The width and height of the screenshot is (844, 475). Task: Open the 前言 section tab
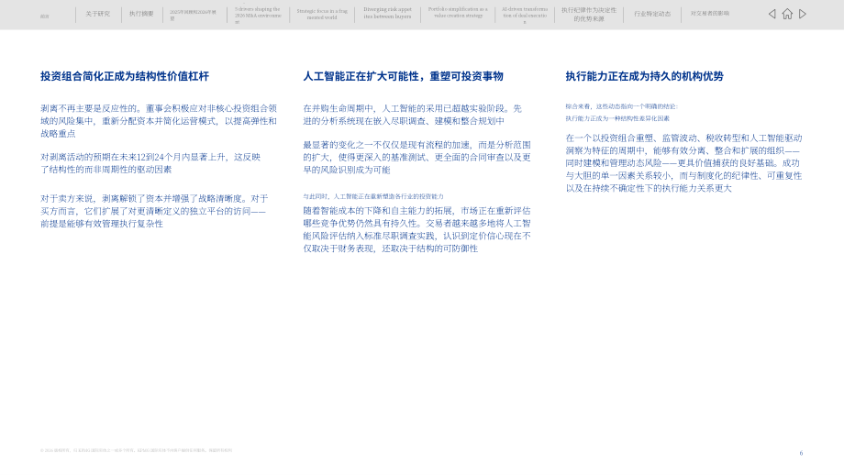(x=45, y=17)
